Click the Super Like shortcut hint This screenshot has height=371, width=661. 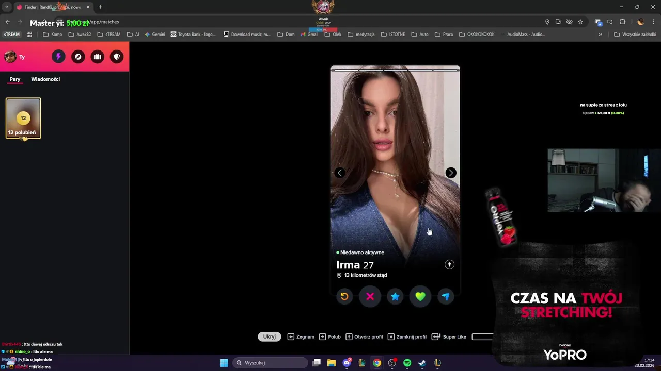pyautogui.click(x=449, y=336)
